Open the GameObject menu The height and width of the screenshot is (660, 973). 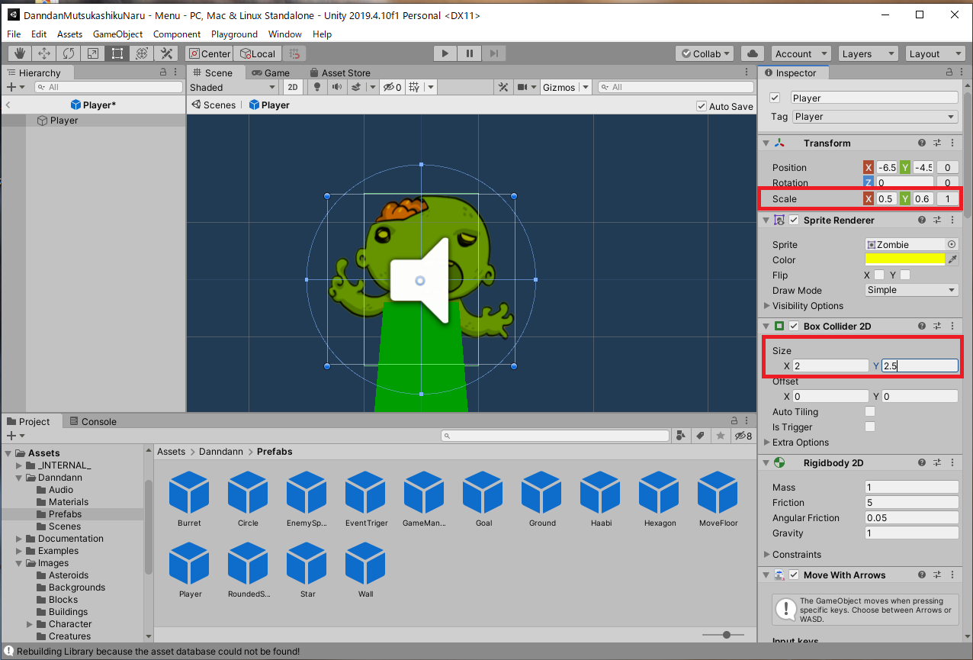(117, 34)
